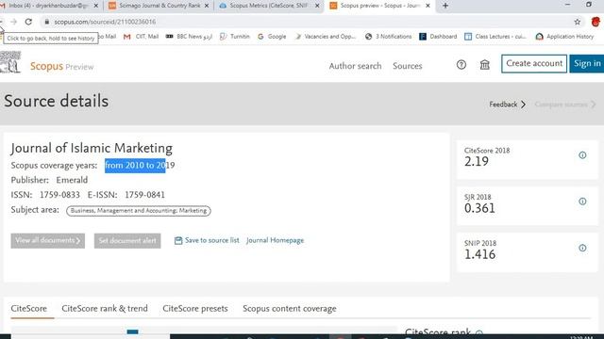The height and width of the screenshot is (339, 604).
Task: Bookmark this page with the star icon
Action: click(577, 22)
